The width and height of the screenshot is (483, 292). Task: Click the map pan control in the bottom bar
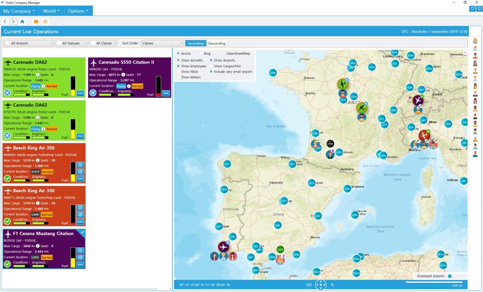321,284
